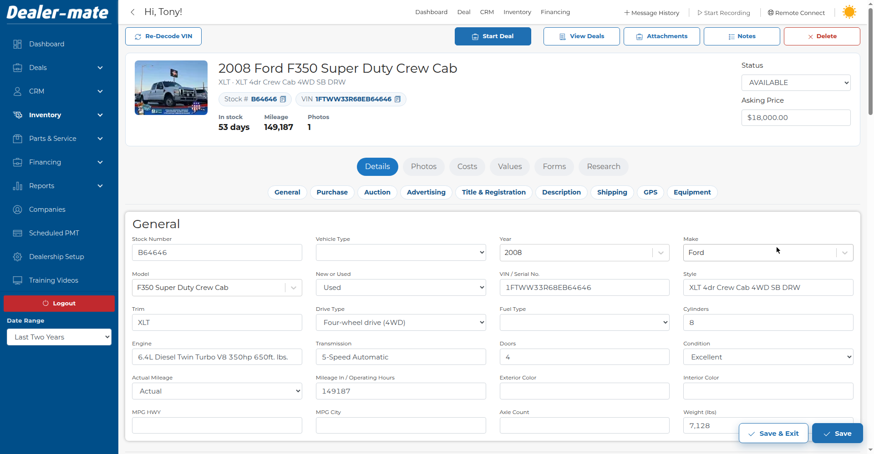Click the Dealership Setup gear icon
The width and height of the screenshot is (874, 454).
17,257
